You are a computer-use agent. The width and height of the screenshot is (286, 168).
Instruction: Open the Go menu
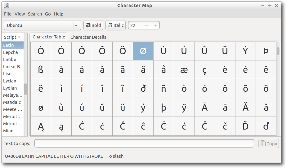[48, 14]
